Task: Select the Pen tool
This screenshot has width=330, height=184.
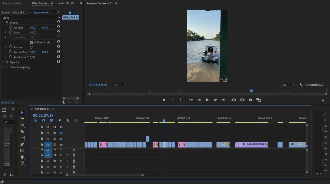Action: tap(22, 144)
